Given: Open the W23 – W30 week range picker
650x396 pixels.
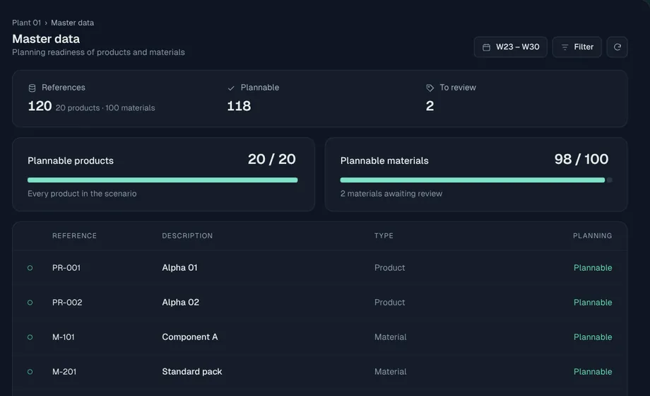Looking at the screenshot, I should click(x=510, y=47).
